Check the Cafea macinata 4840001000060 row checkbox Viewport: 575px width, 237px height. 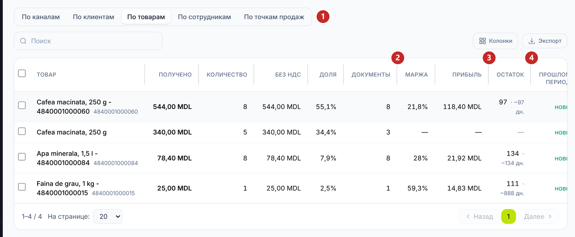22,105
